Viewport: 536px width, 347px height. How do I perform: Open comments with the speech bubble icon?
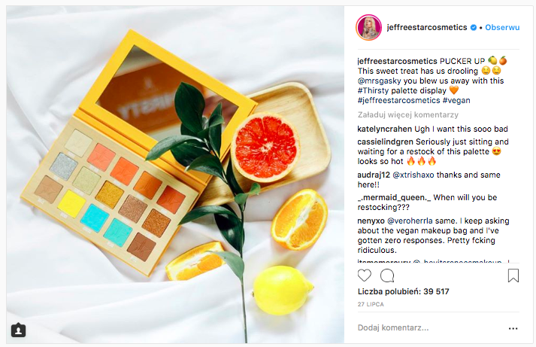tap(387, 275)
